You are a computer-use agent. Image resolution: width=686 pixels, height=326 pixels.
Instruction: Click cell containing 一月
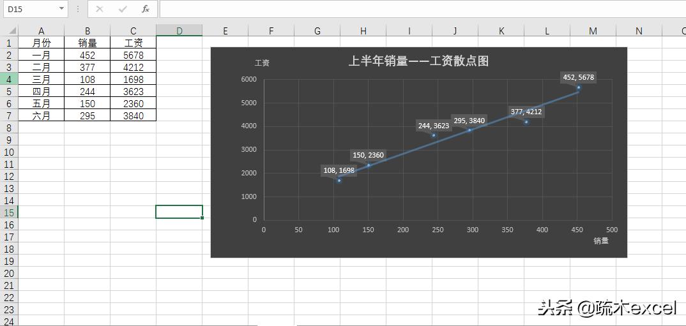coord(41,55)
